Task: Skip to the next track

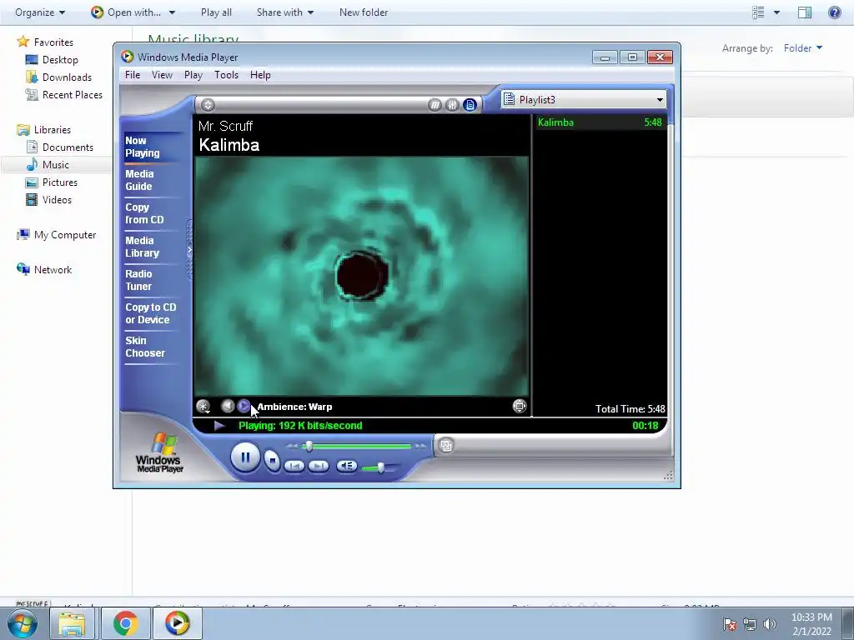Action: coord(319,466)
